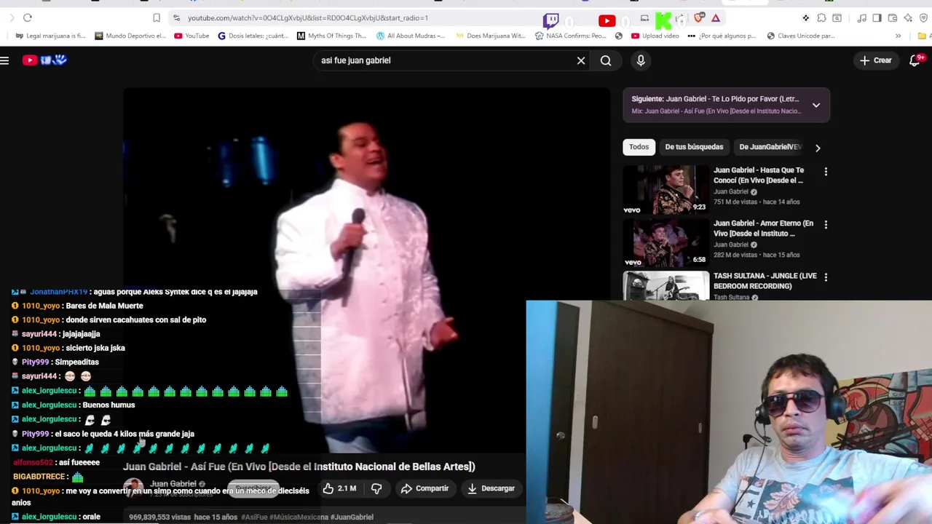The height and width of the screenshot is (524, 932).
Task: Open '¿Por qué algunos p...' bookmark
Action: pyautogui.click(x=722, y=36)
